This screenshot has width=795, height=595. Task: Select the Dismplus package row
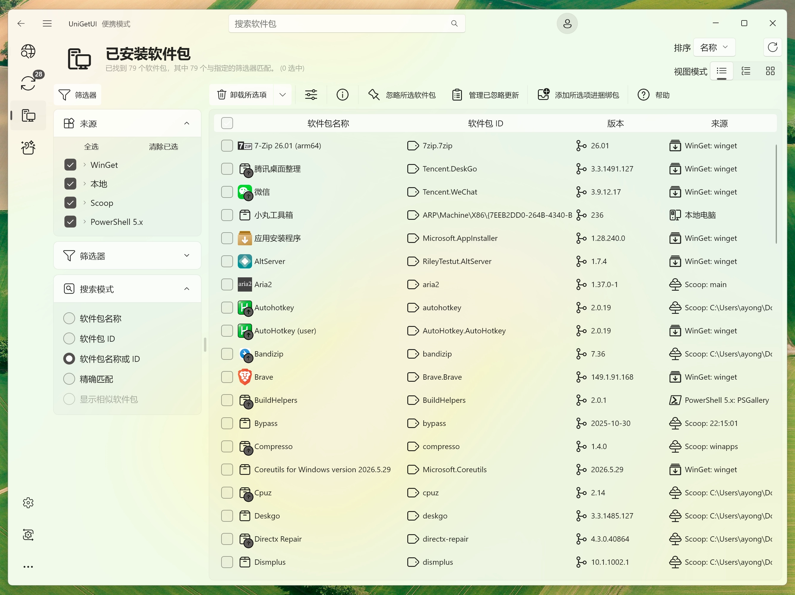pos(495,562)
